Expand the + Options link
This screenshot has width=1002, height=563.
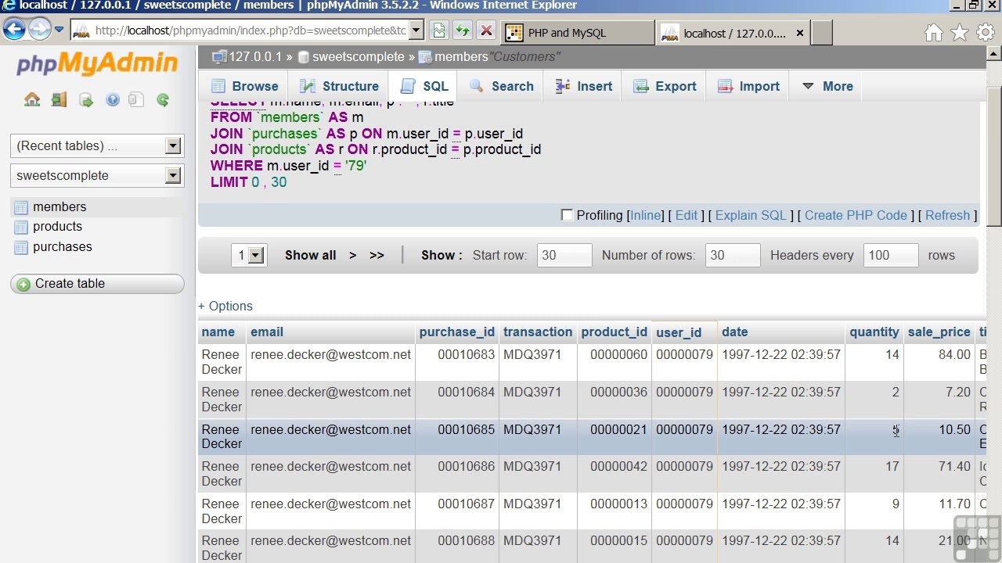[x=225, y=306]
